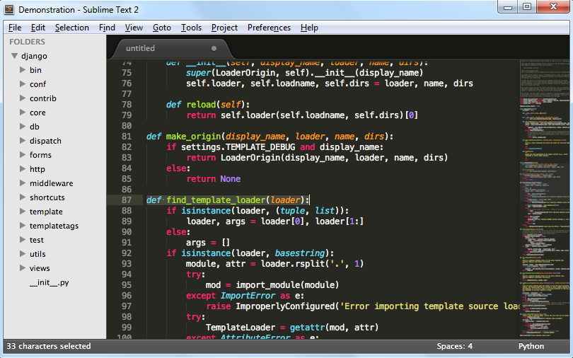573x358 pixels.
Task: Expand the conf folder arrow
Action: pyautogui.click(x=23, y=84)
